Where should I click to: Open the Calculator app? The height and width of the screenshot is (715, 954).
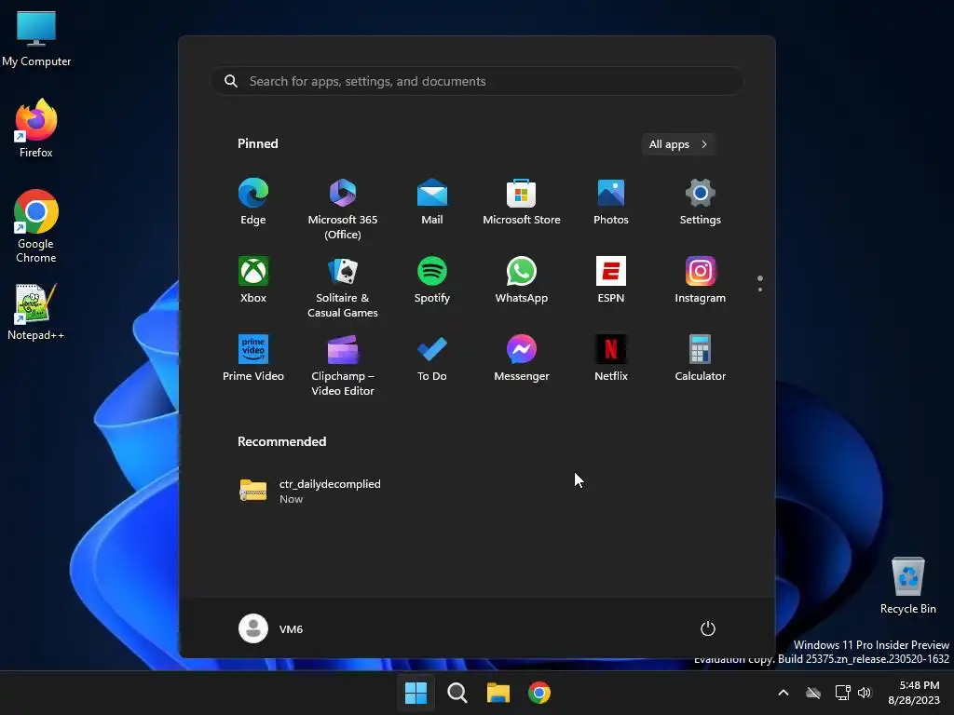coord(701,358)
